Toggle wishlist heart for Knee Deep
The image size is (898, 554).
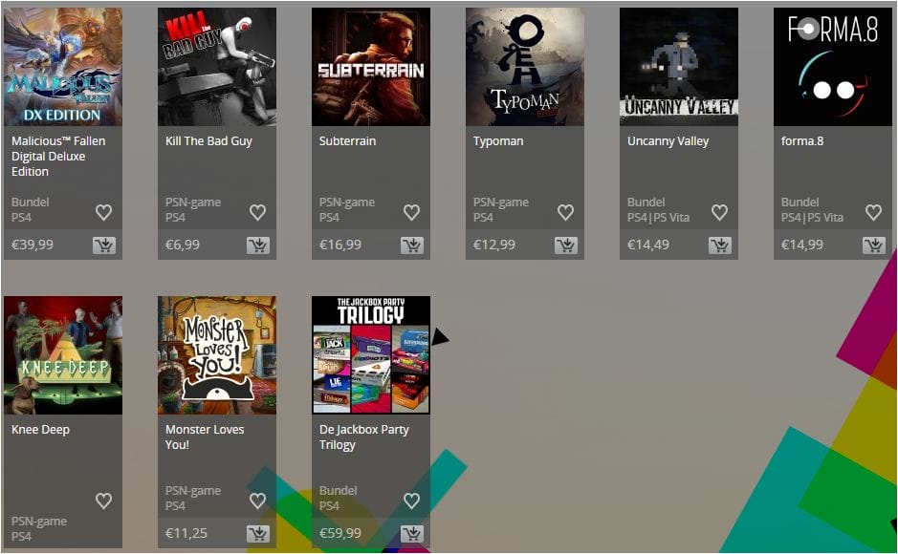[x=103, y=501]
